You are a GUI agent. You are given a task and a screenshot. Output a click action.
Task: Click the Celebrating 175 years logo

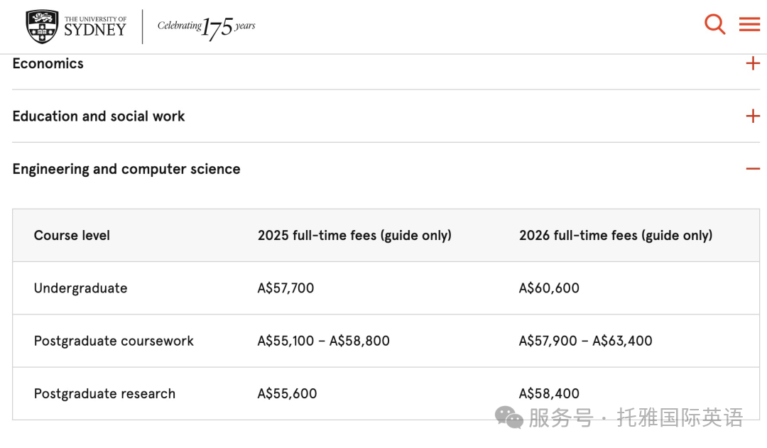pos(206,27)
